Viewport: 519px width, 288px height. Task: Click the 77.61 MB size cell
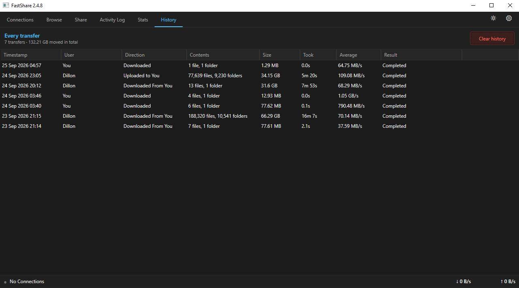click(x=271, y=126)
